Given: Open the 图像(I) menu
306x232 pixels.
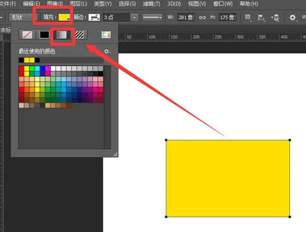Looking at the screenshot, I should (55, 4).
